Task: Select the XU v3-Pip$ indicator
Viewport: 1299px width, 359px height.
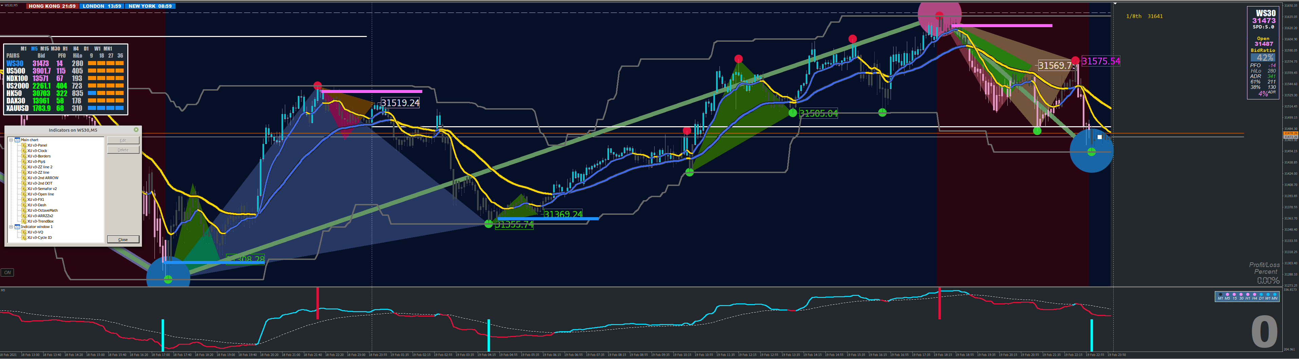Action: tap(33, 162)
